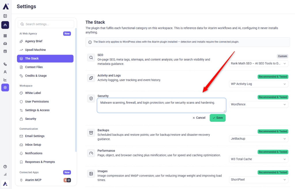Expand the SEO plugin dropdown (Rank Math SEO)
295x189 pixels.
click(258, 64)
